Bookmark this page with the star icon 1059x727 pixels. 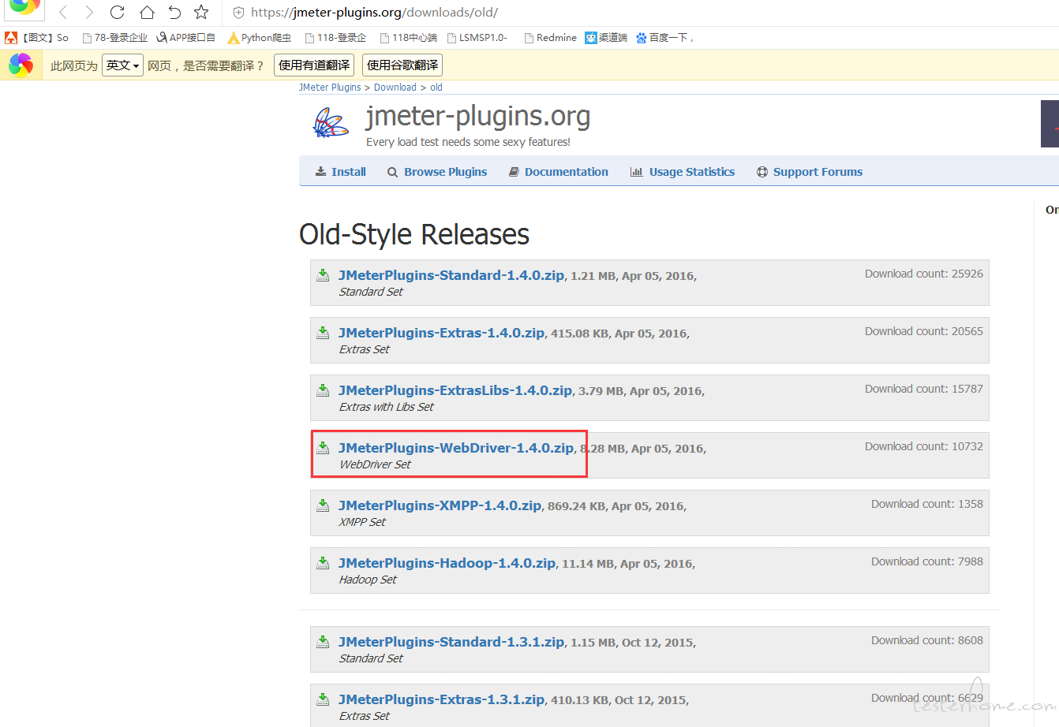(201, 12)
